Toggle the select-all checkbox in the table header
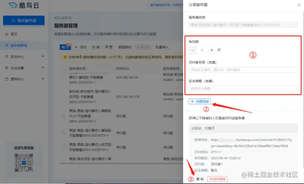304x184 pixels. pyautogui.click(x=63, y=68)
